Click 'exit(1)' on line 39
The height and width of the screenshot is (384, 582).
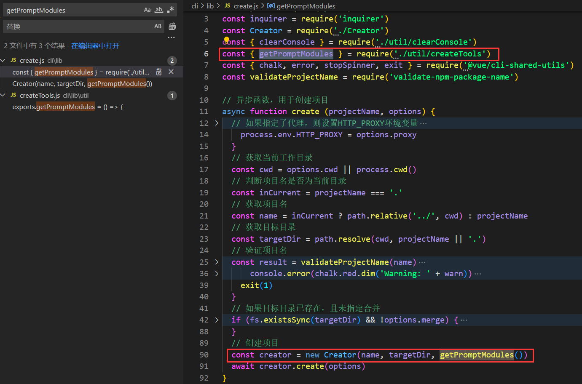coord(257,285)
